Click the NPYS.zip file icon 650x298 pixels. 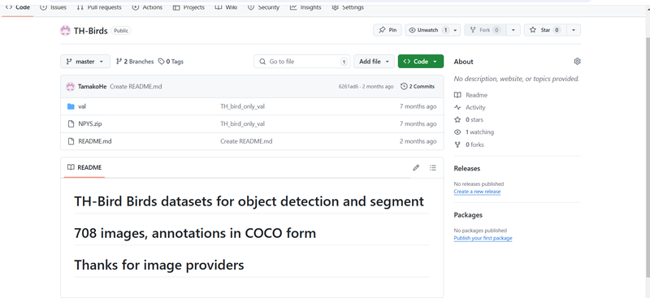point(71,124)
